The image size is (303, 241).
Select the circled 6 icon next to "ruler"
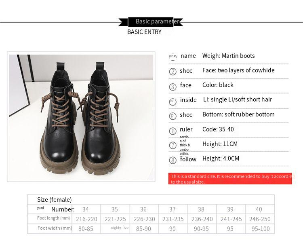click(173, 131)
